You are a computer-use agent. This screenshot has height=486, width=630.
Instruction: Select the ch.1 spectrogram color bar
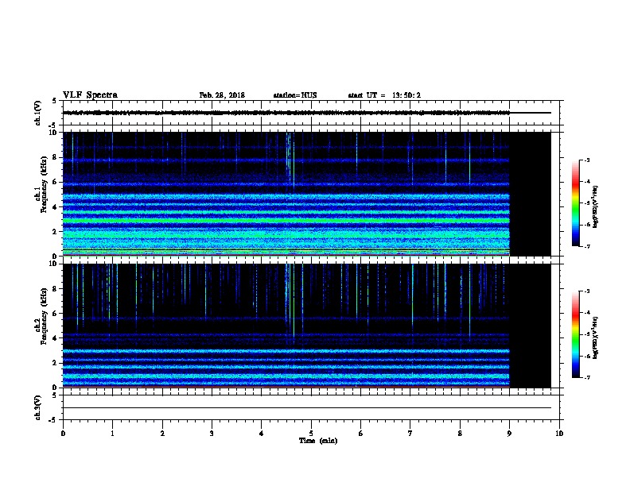click(575, 203)
